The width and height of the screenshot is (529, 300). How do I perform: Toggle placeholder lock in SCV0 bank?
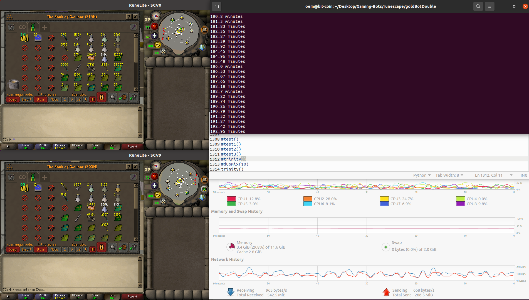coord(102,97)
